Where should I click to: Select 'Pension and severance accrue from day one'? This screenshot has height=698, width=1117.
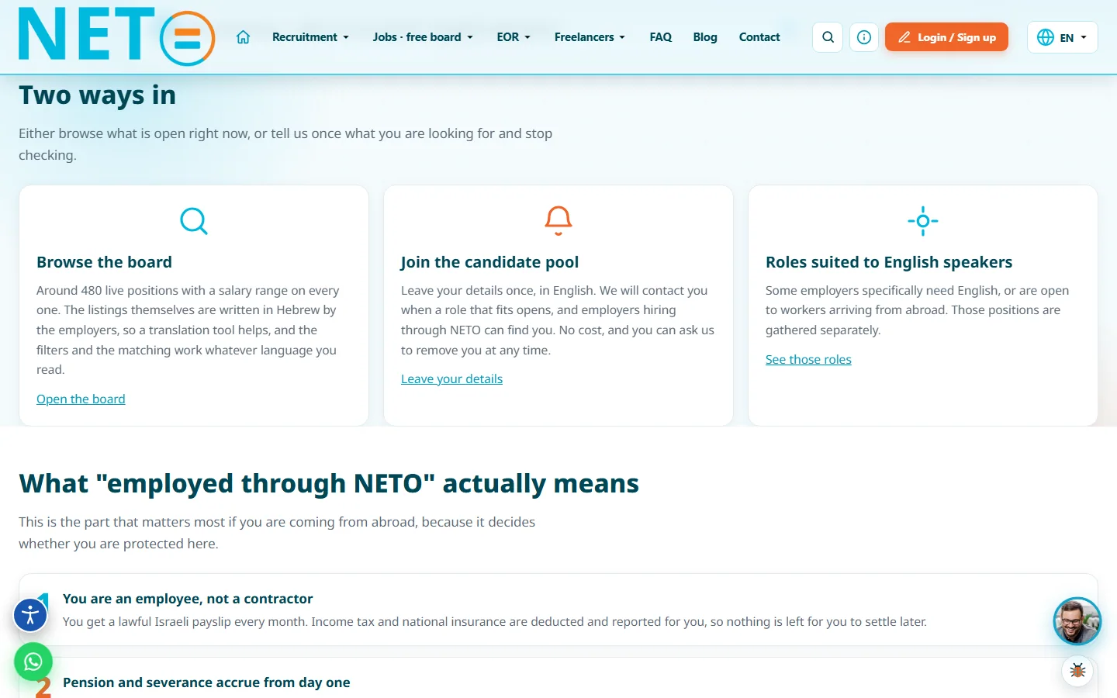pos(206,682)
